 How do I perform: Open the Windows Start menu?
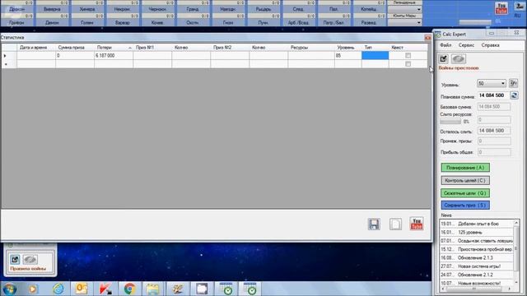[9, 289]
